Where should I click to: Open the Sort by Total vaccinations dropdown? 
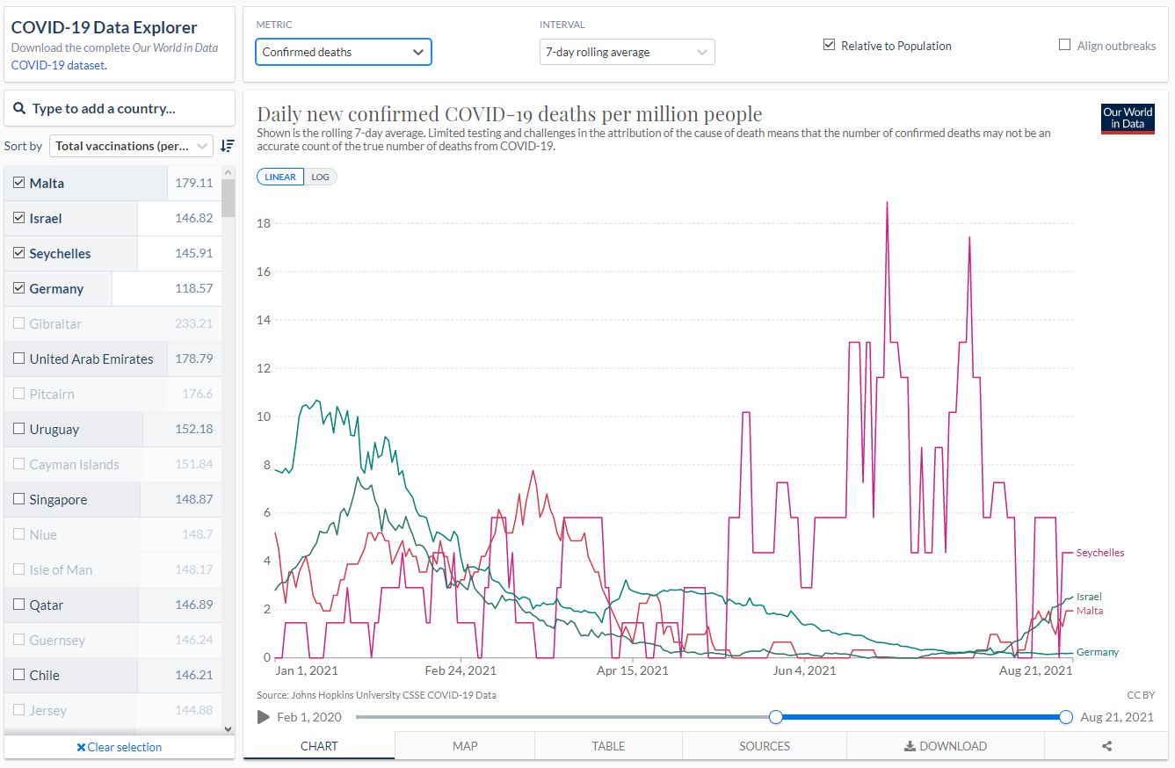pos(131,146)
